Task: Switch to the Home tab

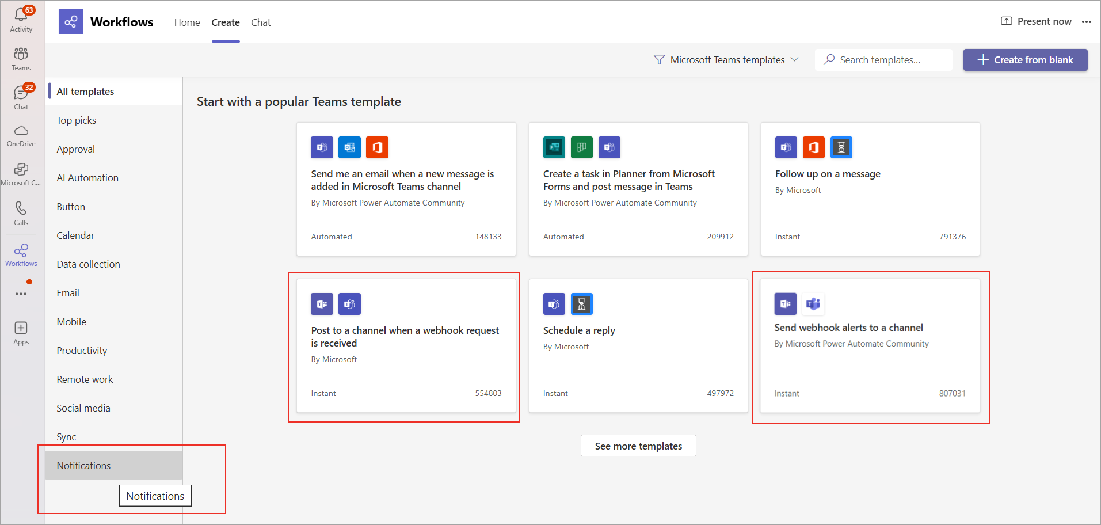Action: click(187, 22)
